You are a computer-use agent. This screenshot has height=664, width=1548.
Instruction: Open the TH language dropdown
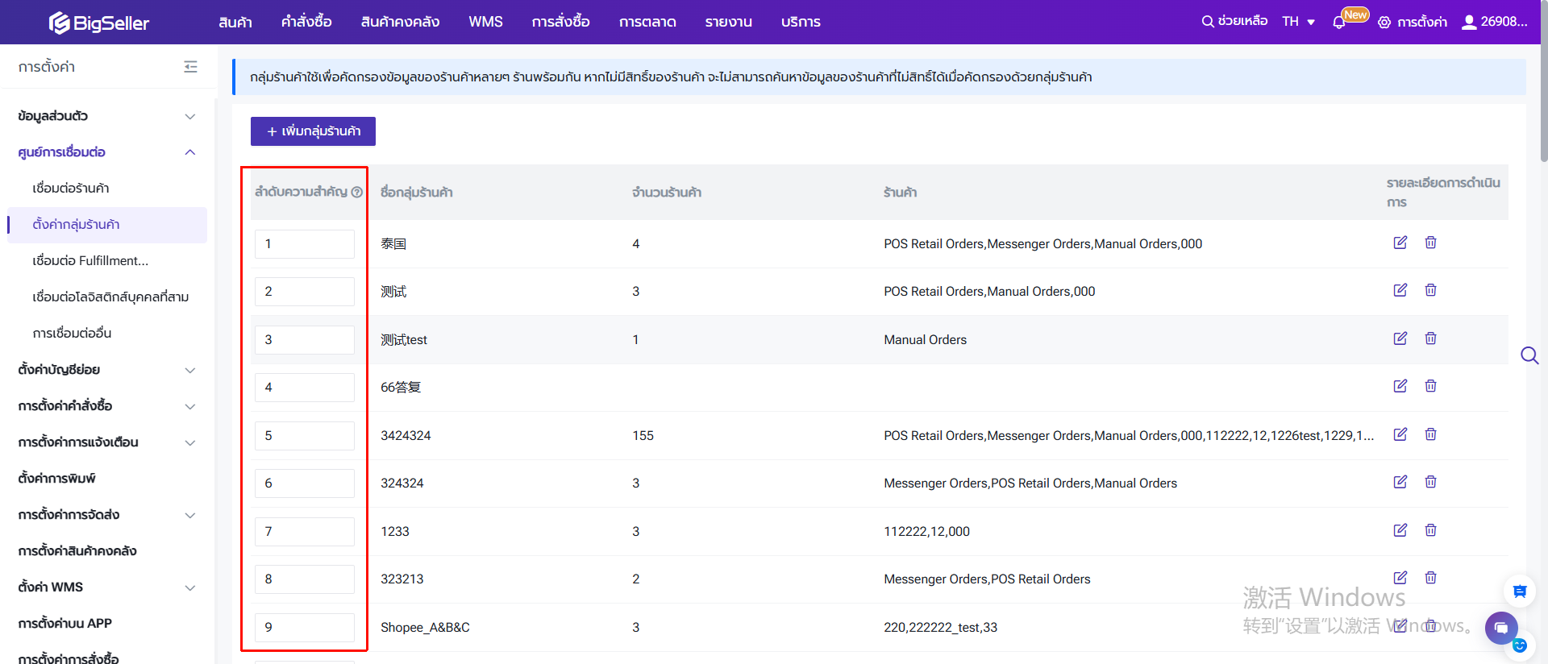pos(1298,22)
